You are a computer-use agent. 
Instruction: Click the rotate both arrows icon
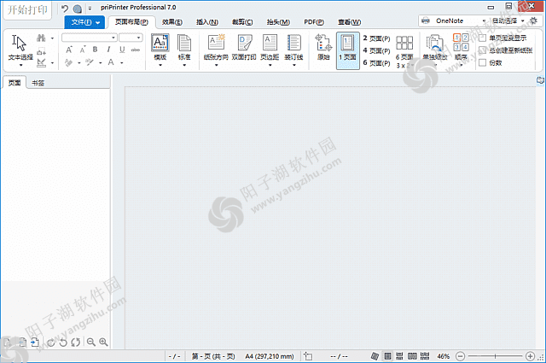point(76,343)
